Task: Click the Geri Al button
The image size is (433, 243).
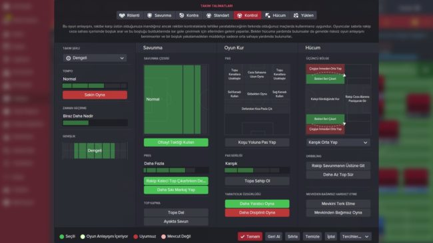Action: 274,236
